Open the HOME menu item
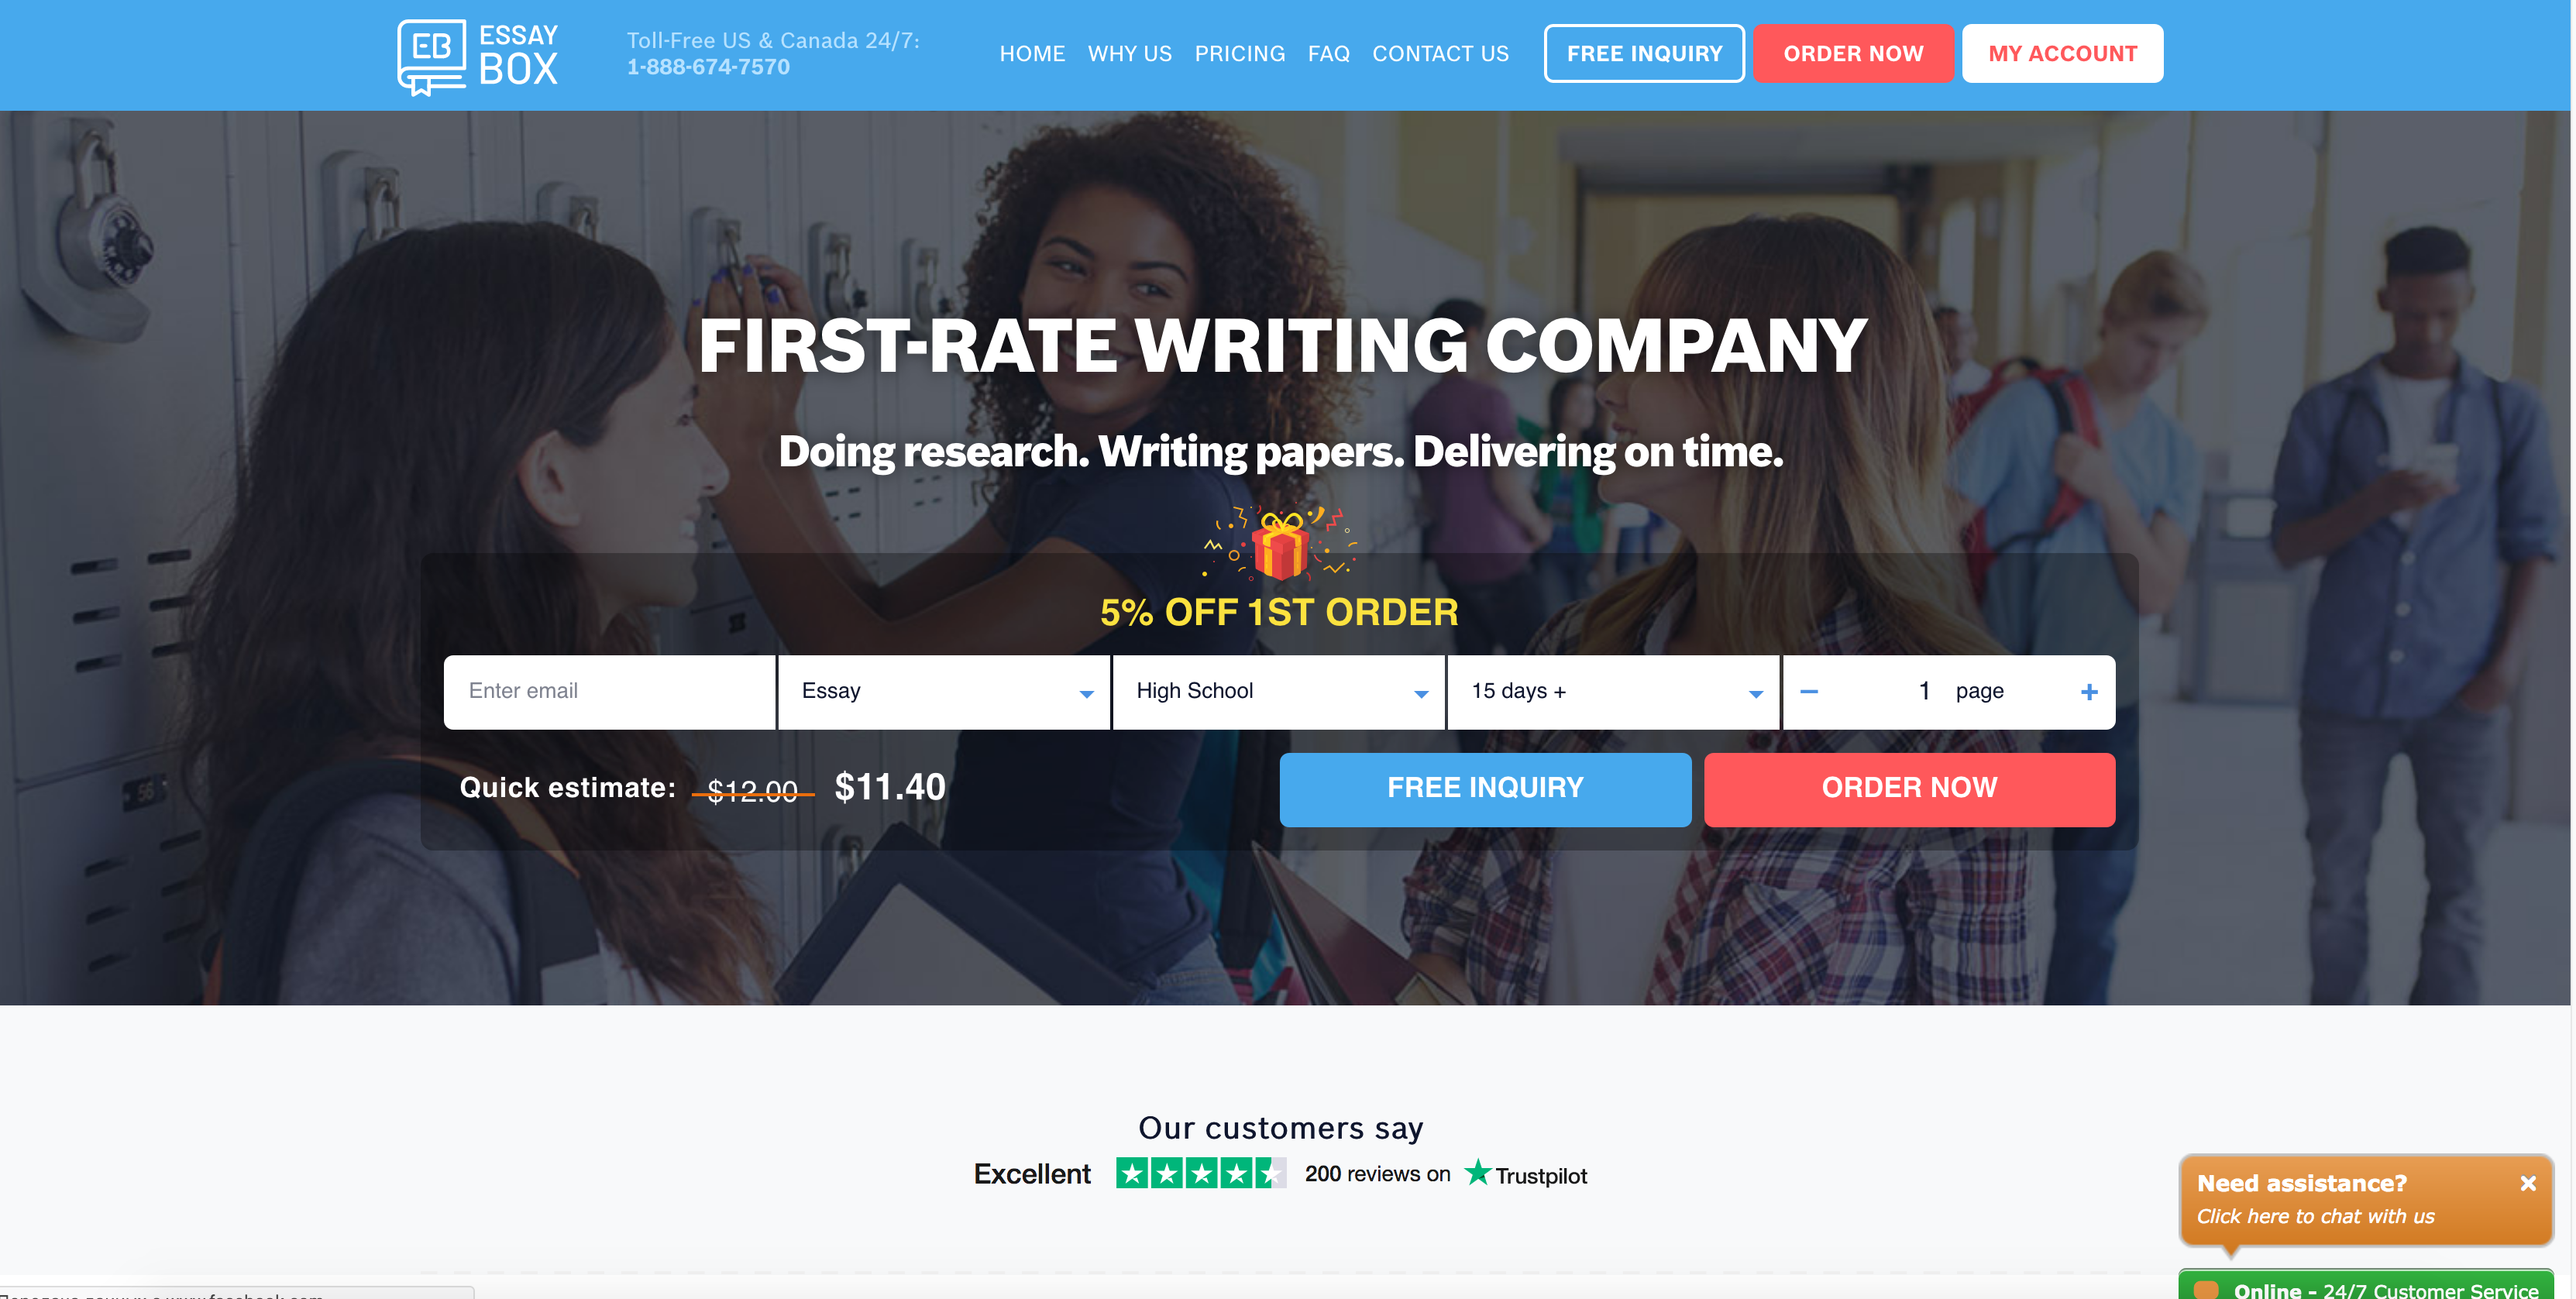The width and height of the screenshot is (2576, 1299). [x=1030, y=53]
